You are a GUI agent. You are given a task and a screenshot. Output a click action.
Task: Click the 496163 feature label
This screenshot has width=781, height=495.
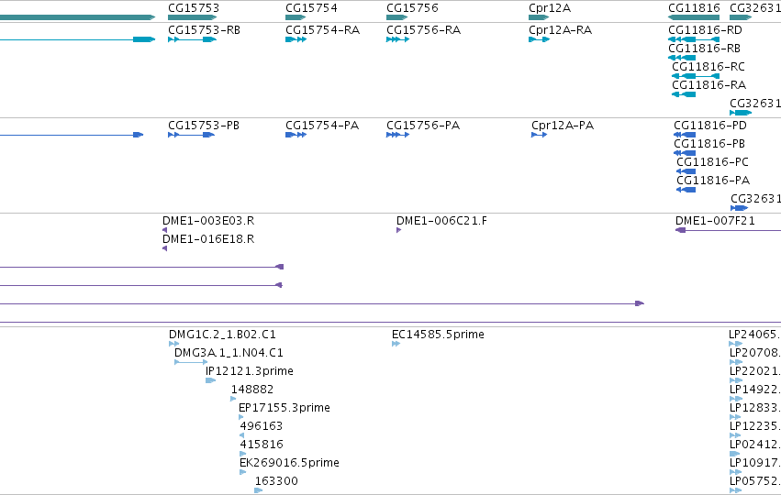(x=261, y=426)
